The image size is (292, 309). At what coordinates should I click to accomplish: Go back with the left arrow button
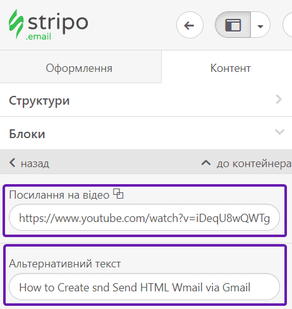tap(190, 25)
